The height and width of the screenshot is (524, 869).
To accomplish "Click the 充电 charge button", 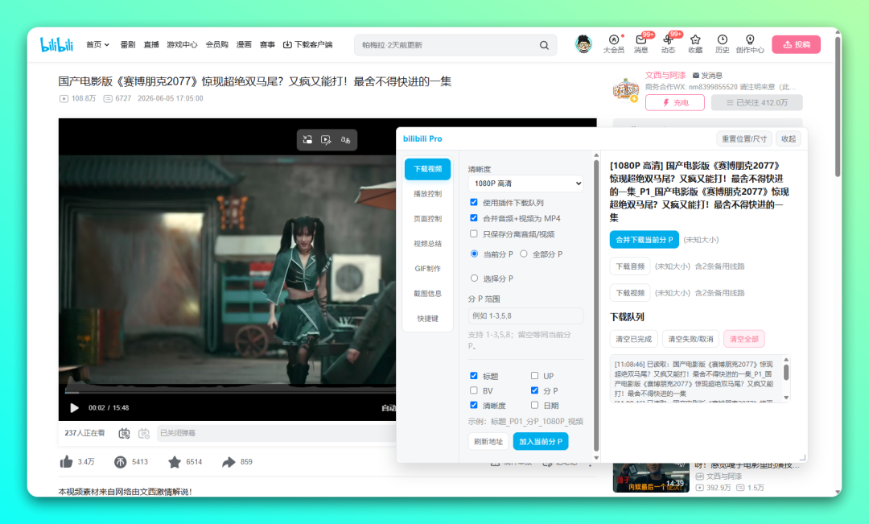I will 674,102.
